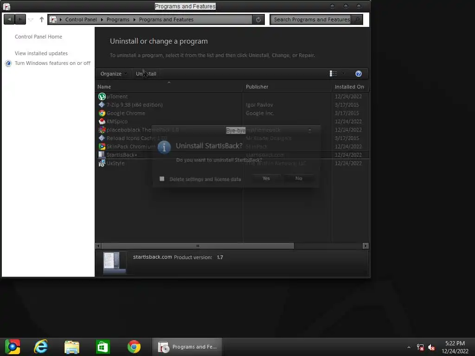The image size is (475, 356).
Task: Click the scroll left arrow
Action: click(98, 246)
